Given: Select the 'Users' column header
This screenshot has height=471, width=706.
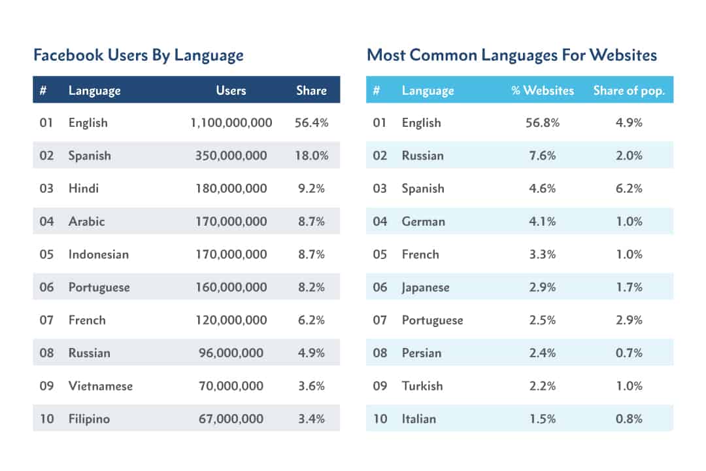Looking at the screenshot, I should point(231,90).
